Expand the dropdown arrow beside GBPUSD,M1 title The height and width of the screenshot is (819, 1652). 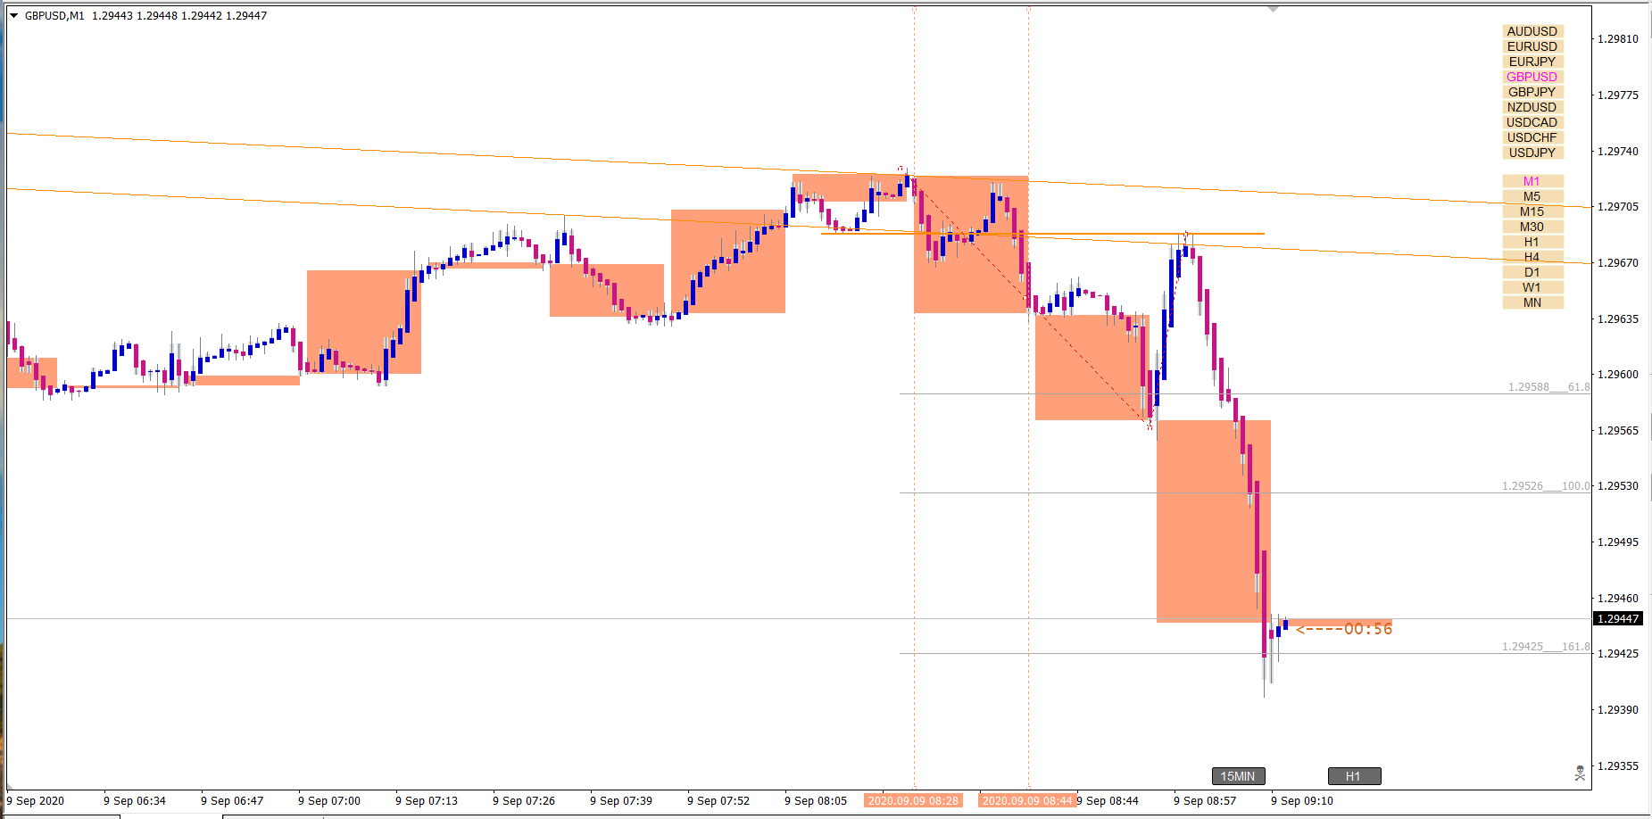tap(14, 16)
